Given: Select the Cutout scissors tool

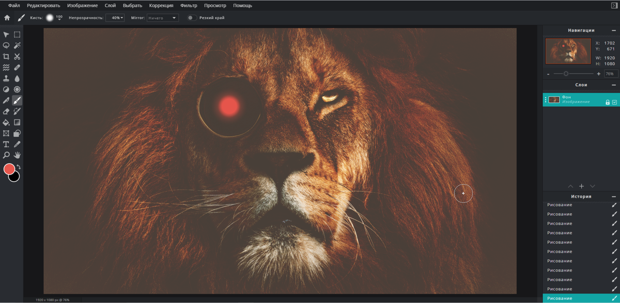Looking at the screenshot, I should [x=17, y=57].
